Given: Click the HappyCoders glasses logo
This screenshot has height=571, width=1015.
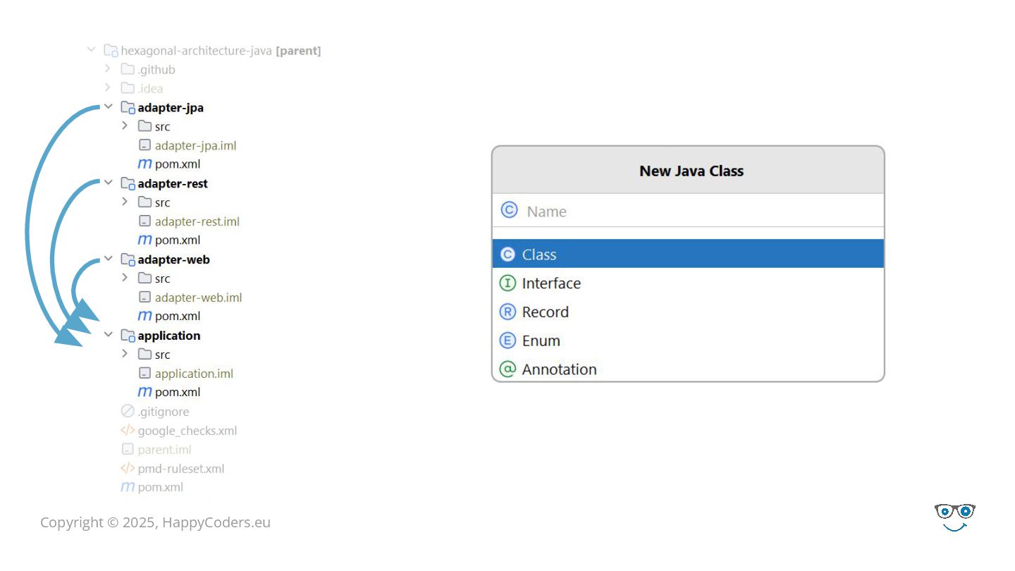Looking at the screenshot, I should click(x=954, y=517).
